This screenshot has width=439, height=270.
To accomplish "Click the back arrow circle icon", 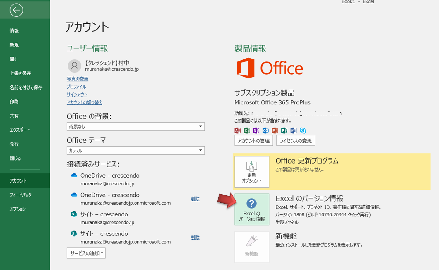I will pos(16,10).
